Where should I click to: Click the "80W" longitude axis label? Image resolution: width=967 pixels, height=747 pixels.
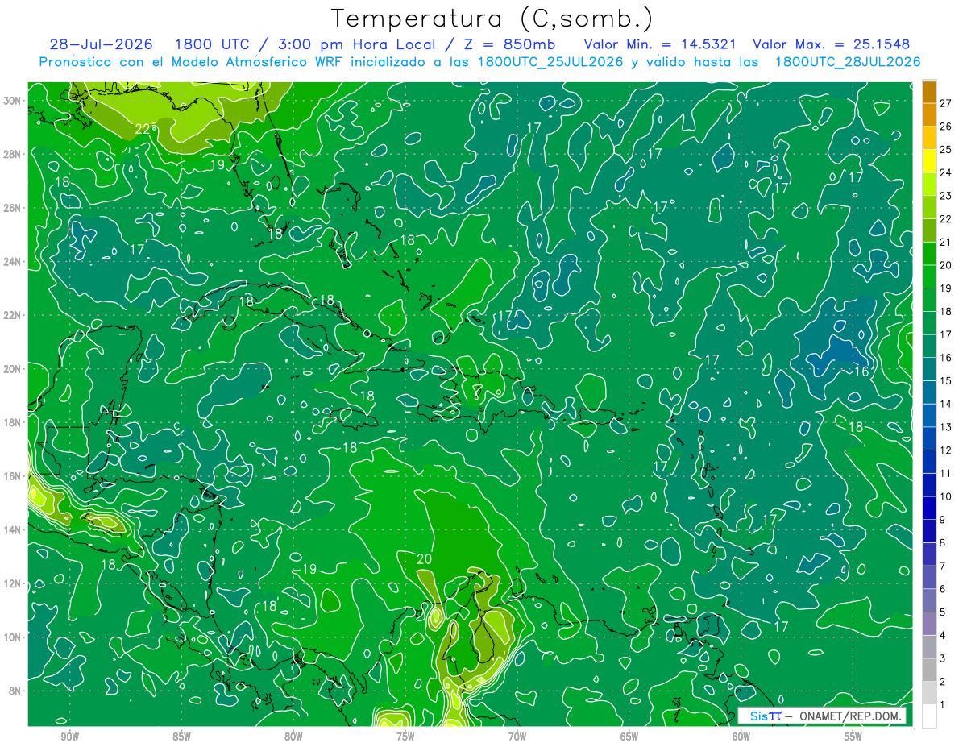coord(293,737)
